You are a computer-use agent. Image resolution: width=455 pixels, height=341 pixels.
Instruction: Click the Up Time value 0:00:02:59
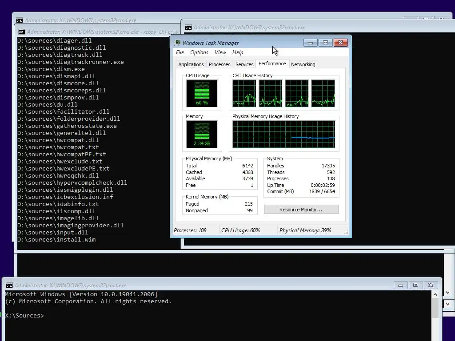323,185
